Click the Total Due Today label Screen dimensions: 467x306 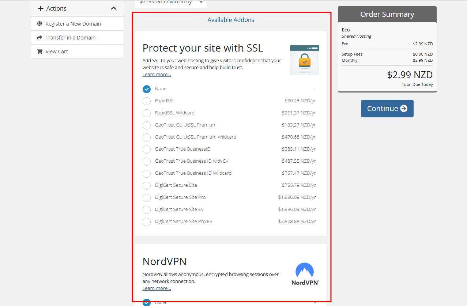417,84
